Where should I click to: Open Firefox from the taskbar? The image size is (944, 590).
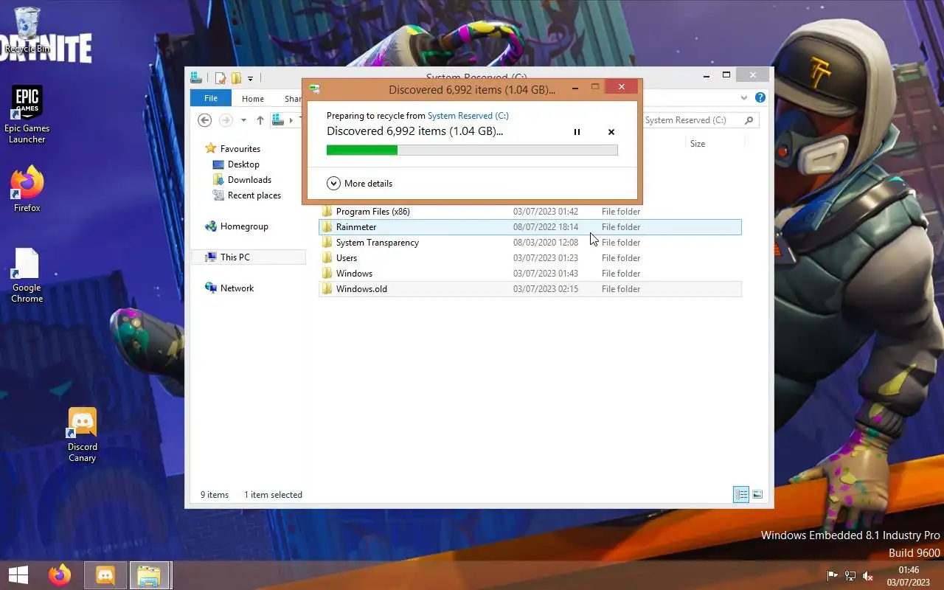click(60, 575)
